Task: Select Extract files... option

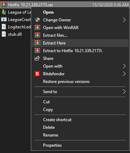Action: 80,35
